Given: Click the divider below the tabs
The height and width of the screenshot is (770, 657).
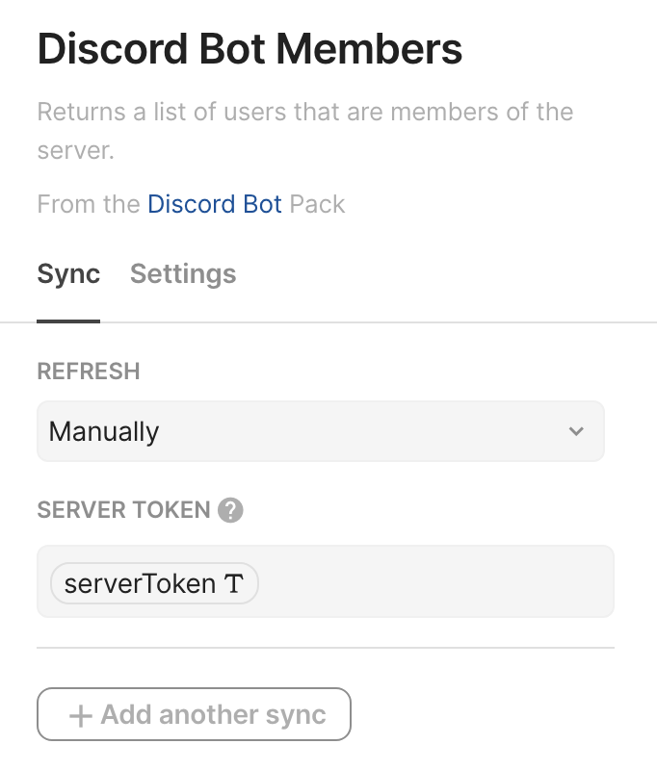Looking at the screenshot, I should pyautogui.click(x=385, y=321).
